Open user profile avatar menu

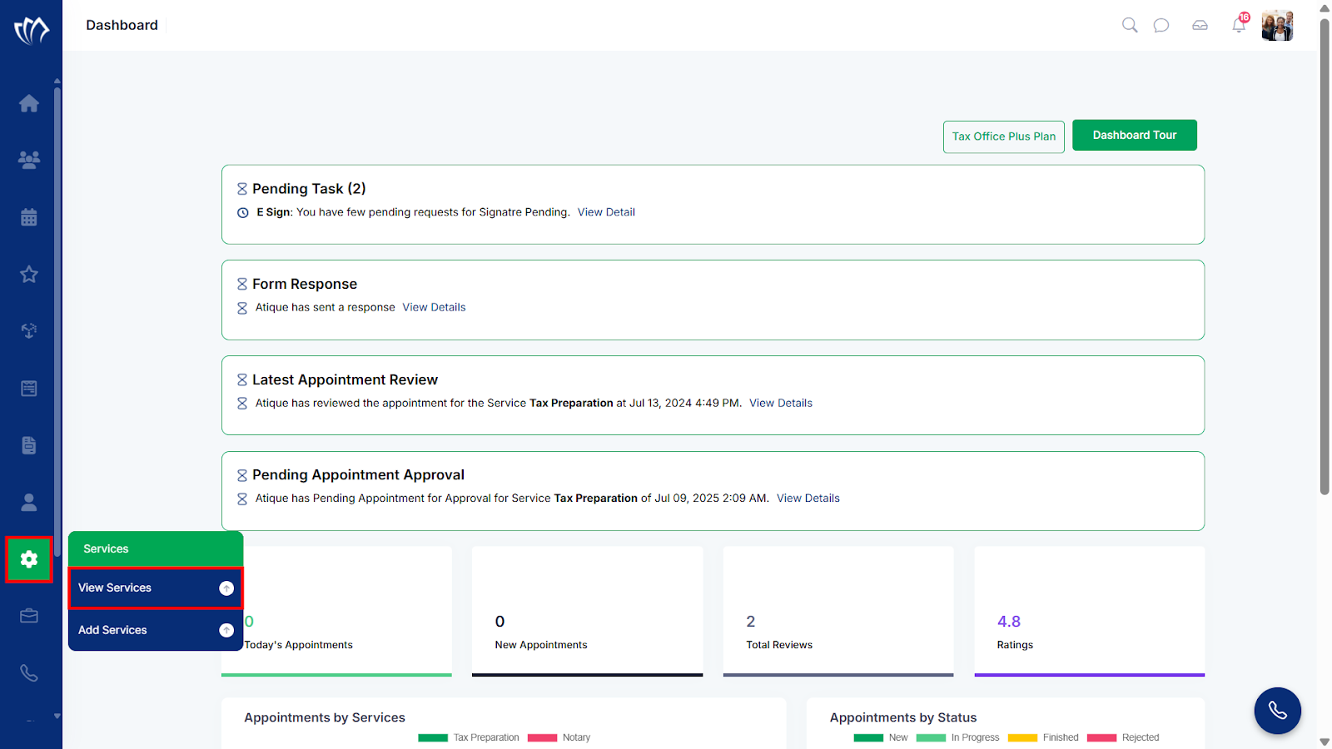(1277, 26)
